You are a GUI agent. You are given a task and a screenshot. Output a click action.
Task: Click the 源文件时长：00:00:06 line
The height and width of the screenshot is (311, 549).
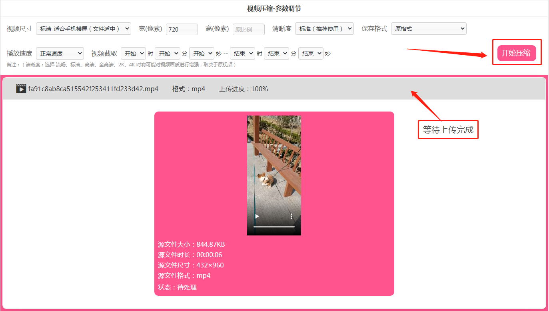(x=190, y=255)
